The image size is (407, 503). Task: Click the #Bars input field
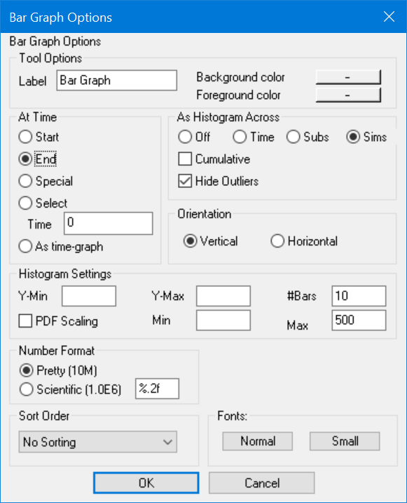(x=359, y=296)
